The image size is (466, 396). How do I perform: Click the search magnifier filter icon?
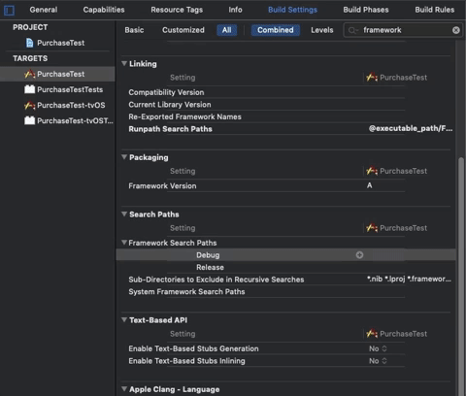(x=352, y=30)
